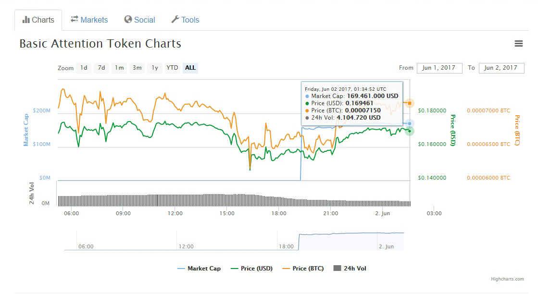Image resolution: width=550 pixels, height=294 pixels.
Task: Click the $0.140000 USD price axis label
Action: (432, 178)
